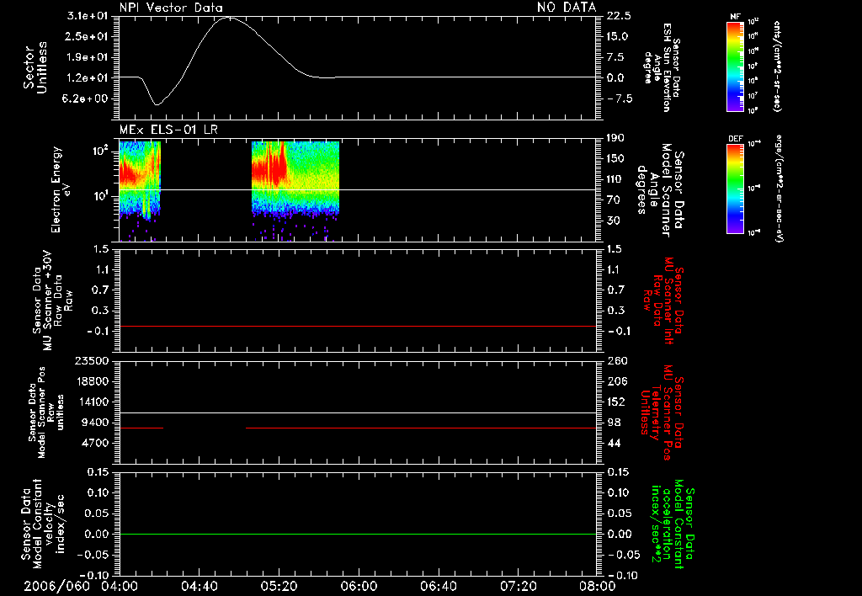Screen dimensions: 862x596
Task: Click the 22.5 sun elevation axis value
Action: click(619, 16)
